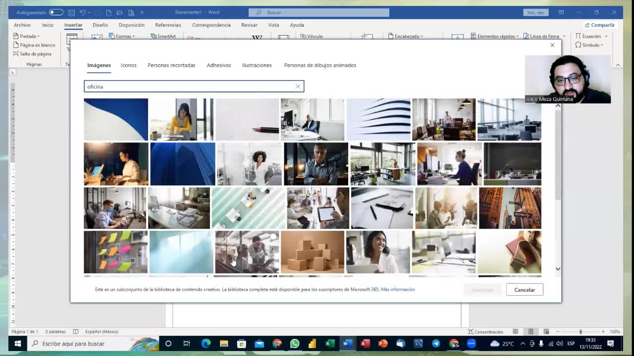The image size is (634, 356).
Task: Click the Undo arrow icon
Action: coord(83,12)
